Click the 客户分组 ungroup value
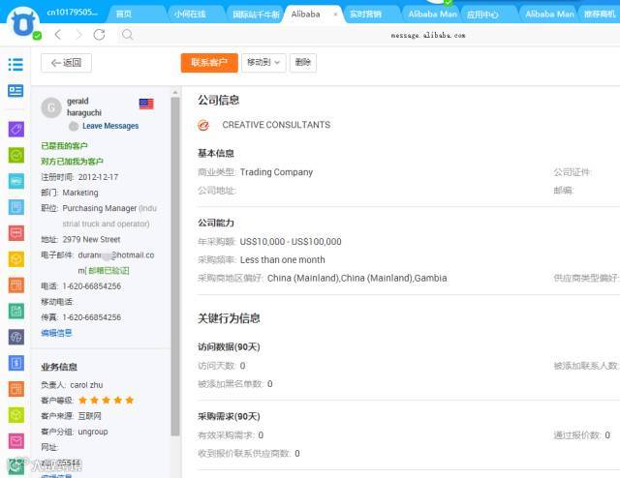 93,432
